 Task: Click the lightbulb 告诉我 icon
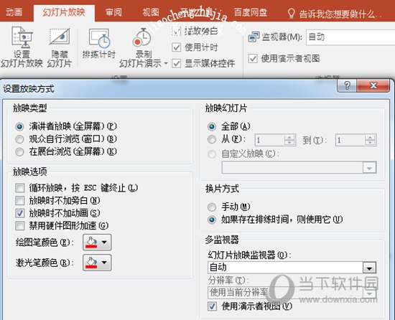coord(291,13)
